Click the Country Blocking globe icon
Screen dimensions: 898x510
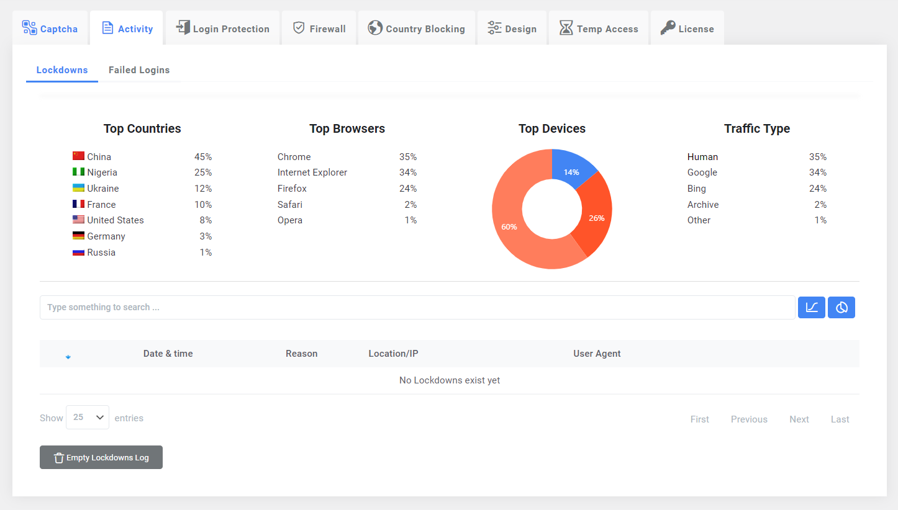[375, 28]
